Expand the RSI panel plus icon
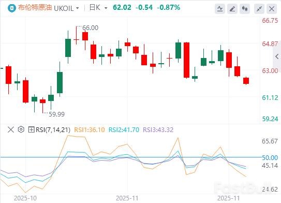This screenshot has height=203, width=281. click(32, 129)
